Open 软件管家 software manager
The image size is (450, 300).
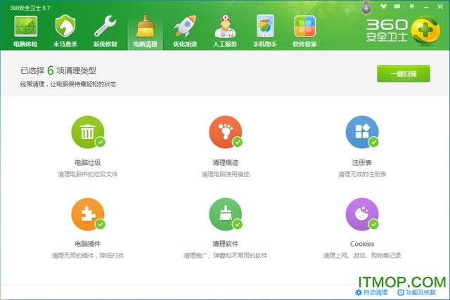click(304, 32)
